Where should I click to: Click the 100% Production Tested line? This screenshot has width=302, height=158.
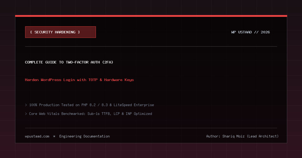tap(90, 105)
